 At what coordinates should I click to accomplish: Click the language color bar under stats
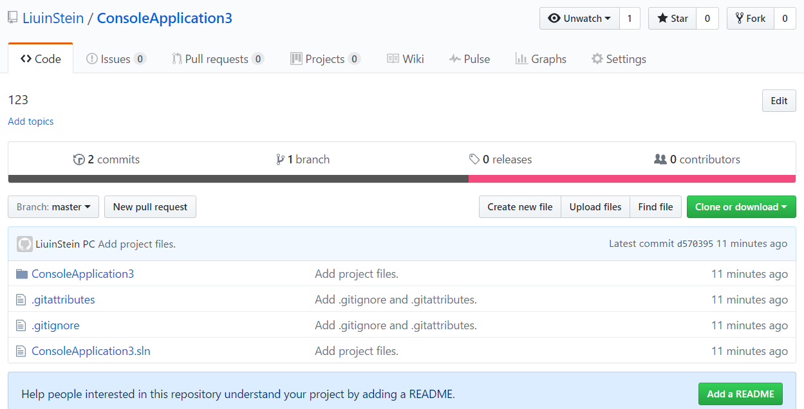pyautogui.click(x=402, y=179)
